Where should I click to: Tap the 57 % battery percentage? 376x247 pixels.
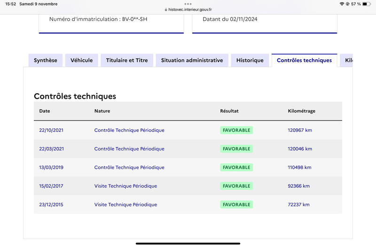[356, 4]
